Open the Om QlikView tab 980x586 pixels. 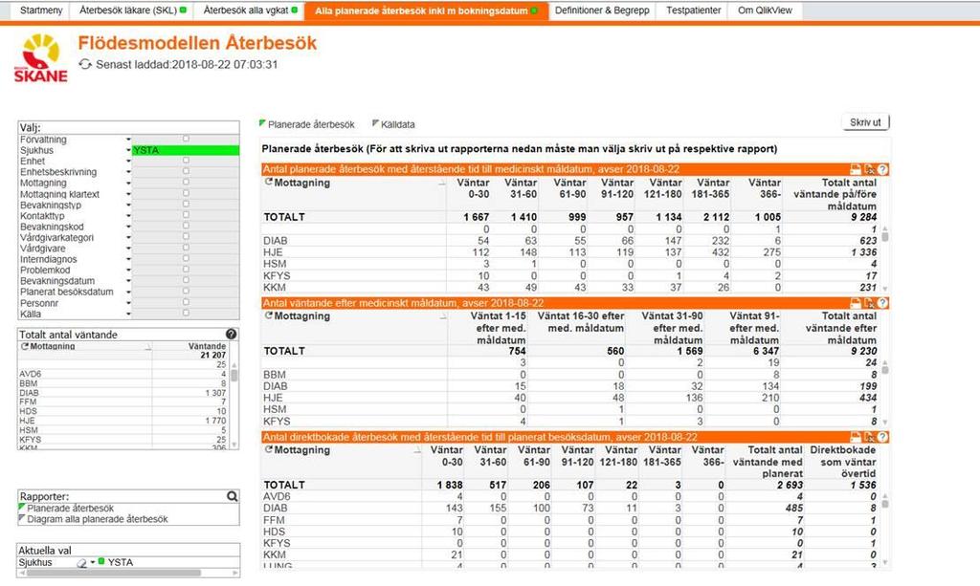765,11
